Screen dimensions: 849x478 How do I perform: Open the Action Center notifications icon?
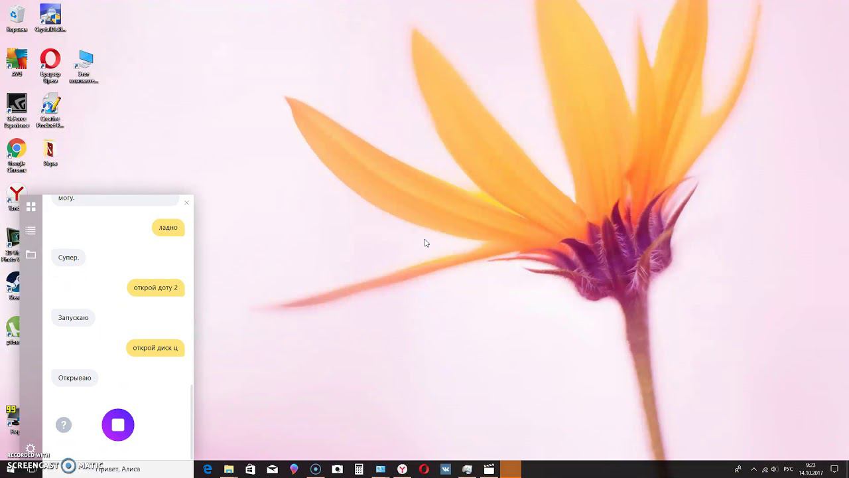834,469
